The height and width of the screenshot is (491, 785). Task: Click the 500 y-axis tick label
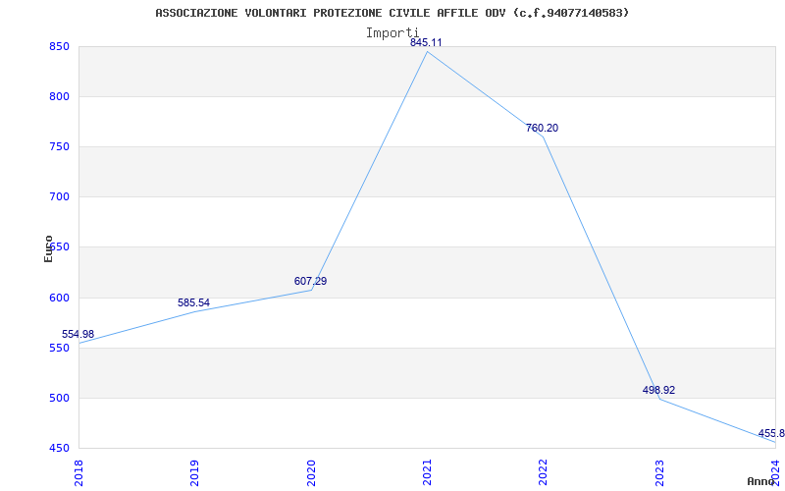(58, 399)
